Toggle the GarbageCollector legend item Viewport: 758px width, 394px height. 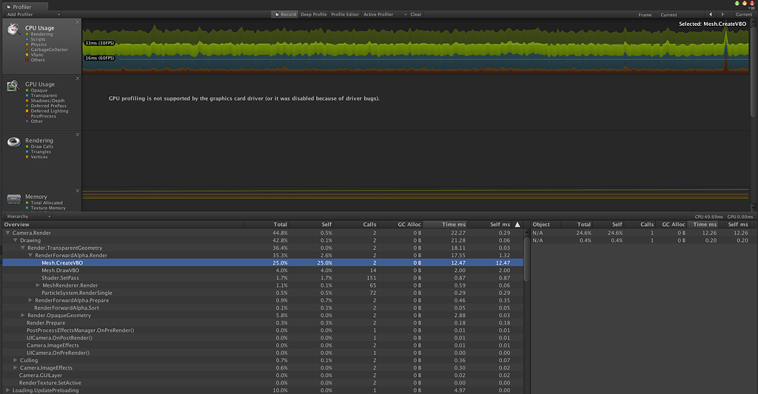49,50
